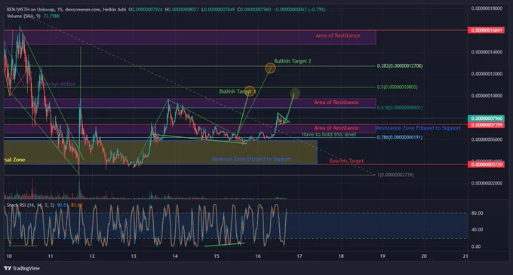Click the date 10 on the time axis
The width and height of the screenshot is (513, 275).
click(9, 256)
